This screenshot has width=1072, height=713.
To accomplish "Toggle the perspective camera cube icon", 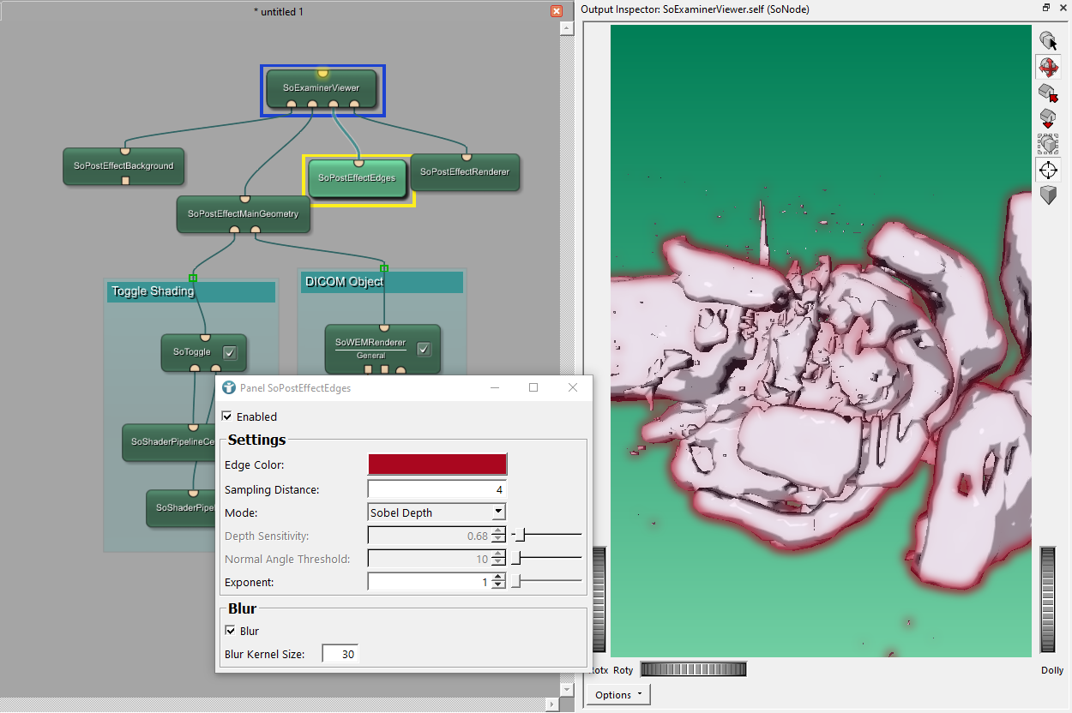I will [1048, 195].
